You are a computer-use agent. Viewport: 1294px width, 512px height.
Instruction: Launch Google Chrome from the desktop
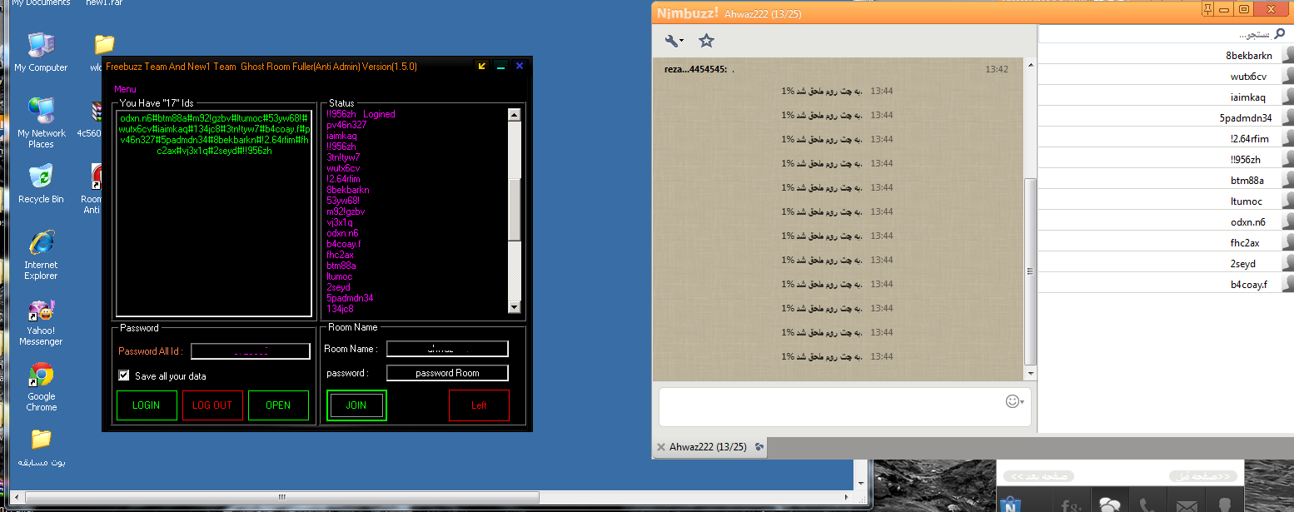pos(41,387)
